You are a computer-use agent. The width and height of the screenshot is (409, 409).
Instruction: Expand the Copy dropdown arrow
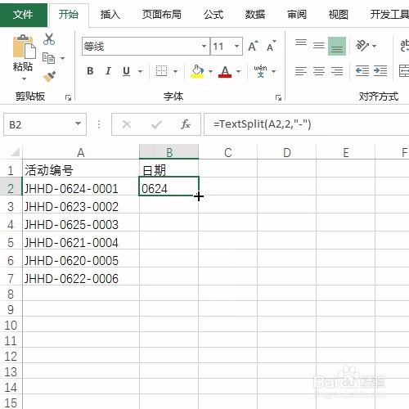62,58
